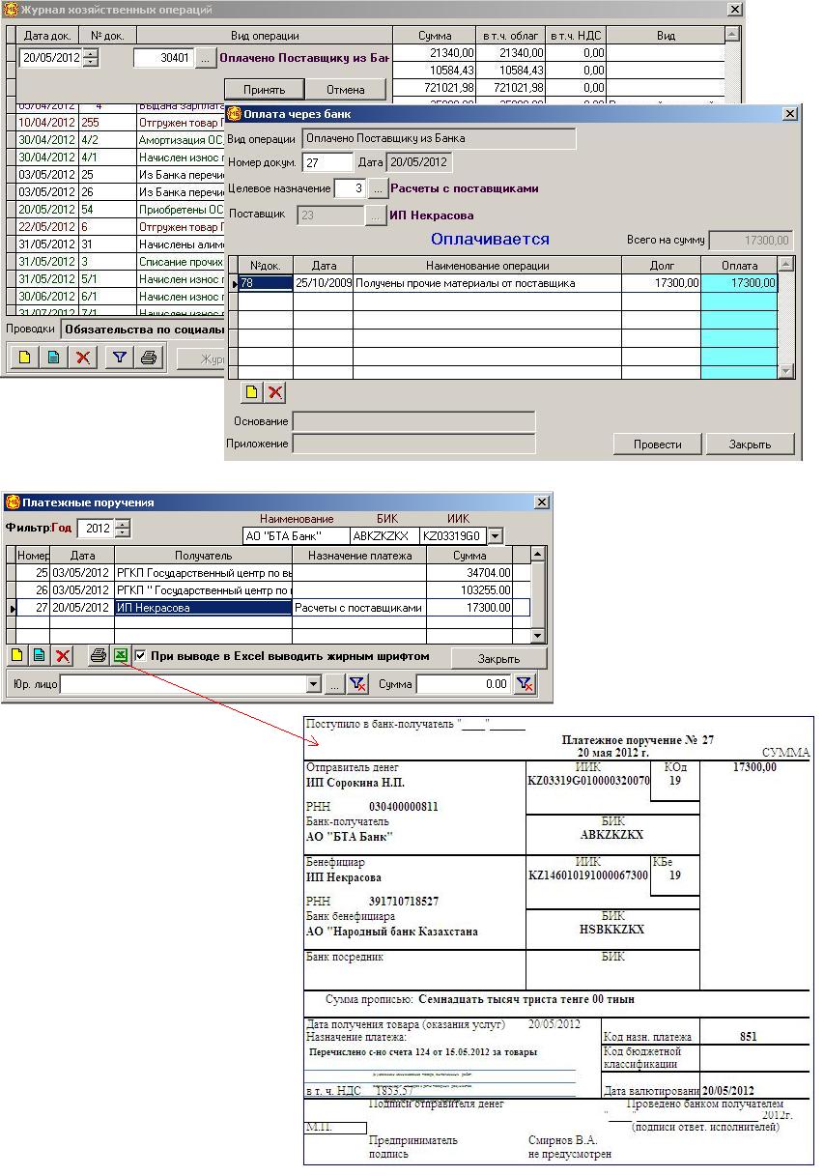Browse operation type code ellipsis button
The height and width of the screenshot is (1176, 824).
[206, 58]
